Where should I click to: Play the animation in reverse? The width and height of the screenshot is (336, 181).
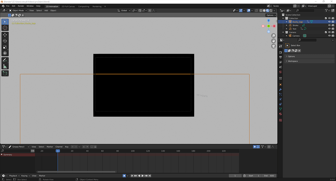click(139, 176)
